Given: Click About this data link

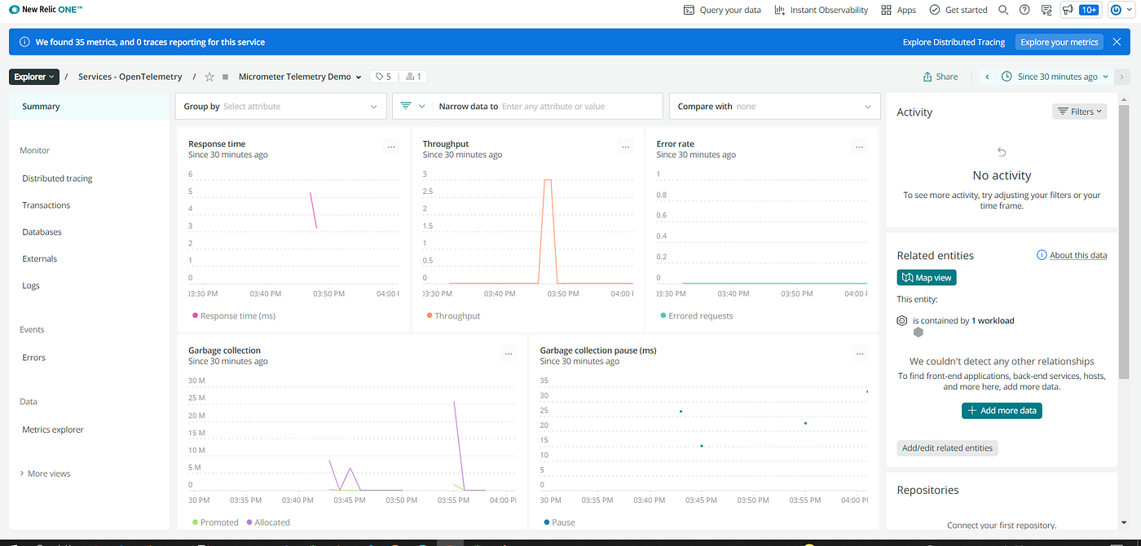Looking at the screenshot, I should pos(1077,255).
